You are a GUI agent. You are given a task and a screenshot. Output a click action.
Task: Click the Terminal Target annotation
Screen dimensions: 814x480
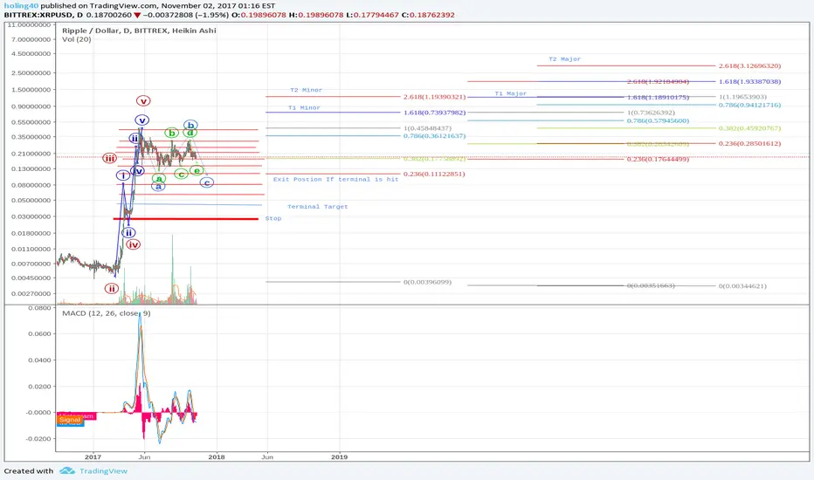click(318, 207)
